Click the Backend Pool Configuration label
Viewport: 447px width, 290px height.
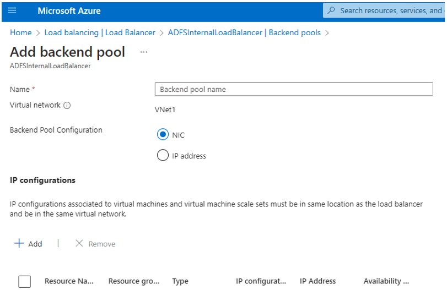(x=56, y=130)
